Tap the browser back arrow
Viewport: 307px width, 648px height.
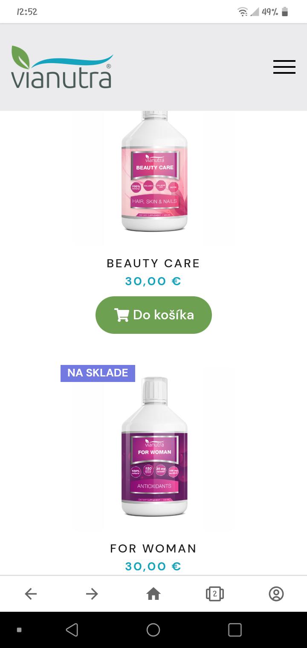click(31, 593)
